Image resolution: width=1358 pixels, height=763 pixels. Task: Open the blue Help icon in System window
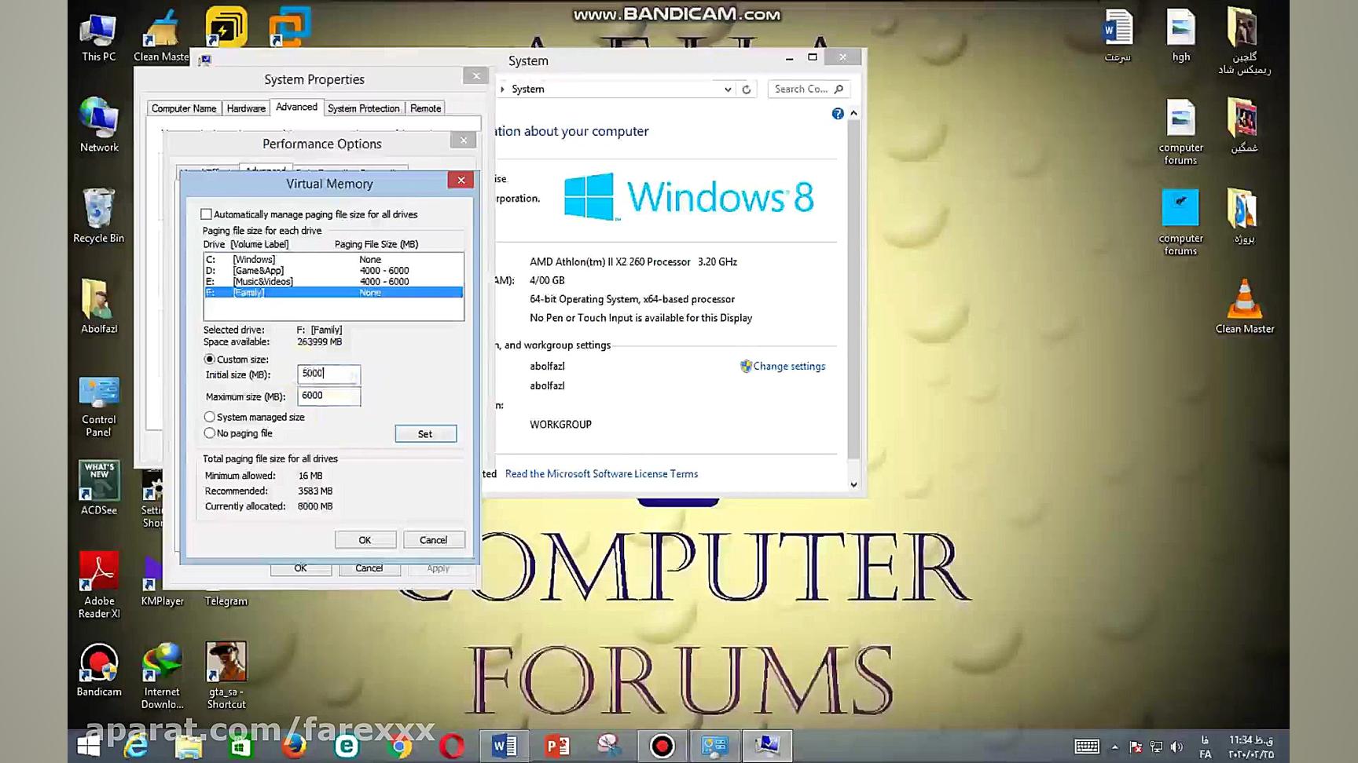coord(838,114)
